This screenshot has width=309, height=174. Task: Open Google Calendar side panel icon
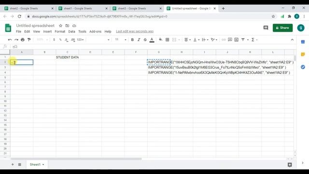[303, 42]
